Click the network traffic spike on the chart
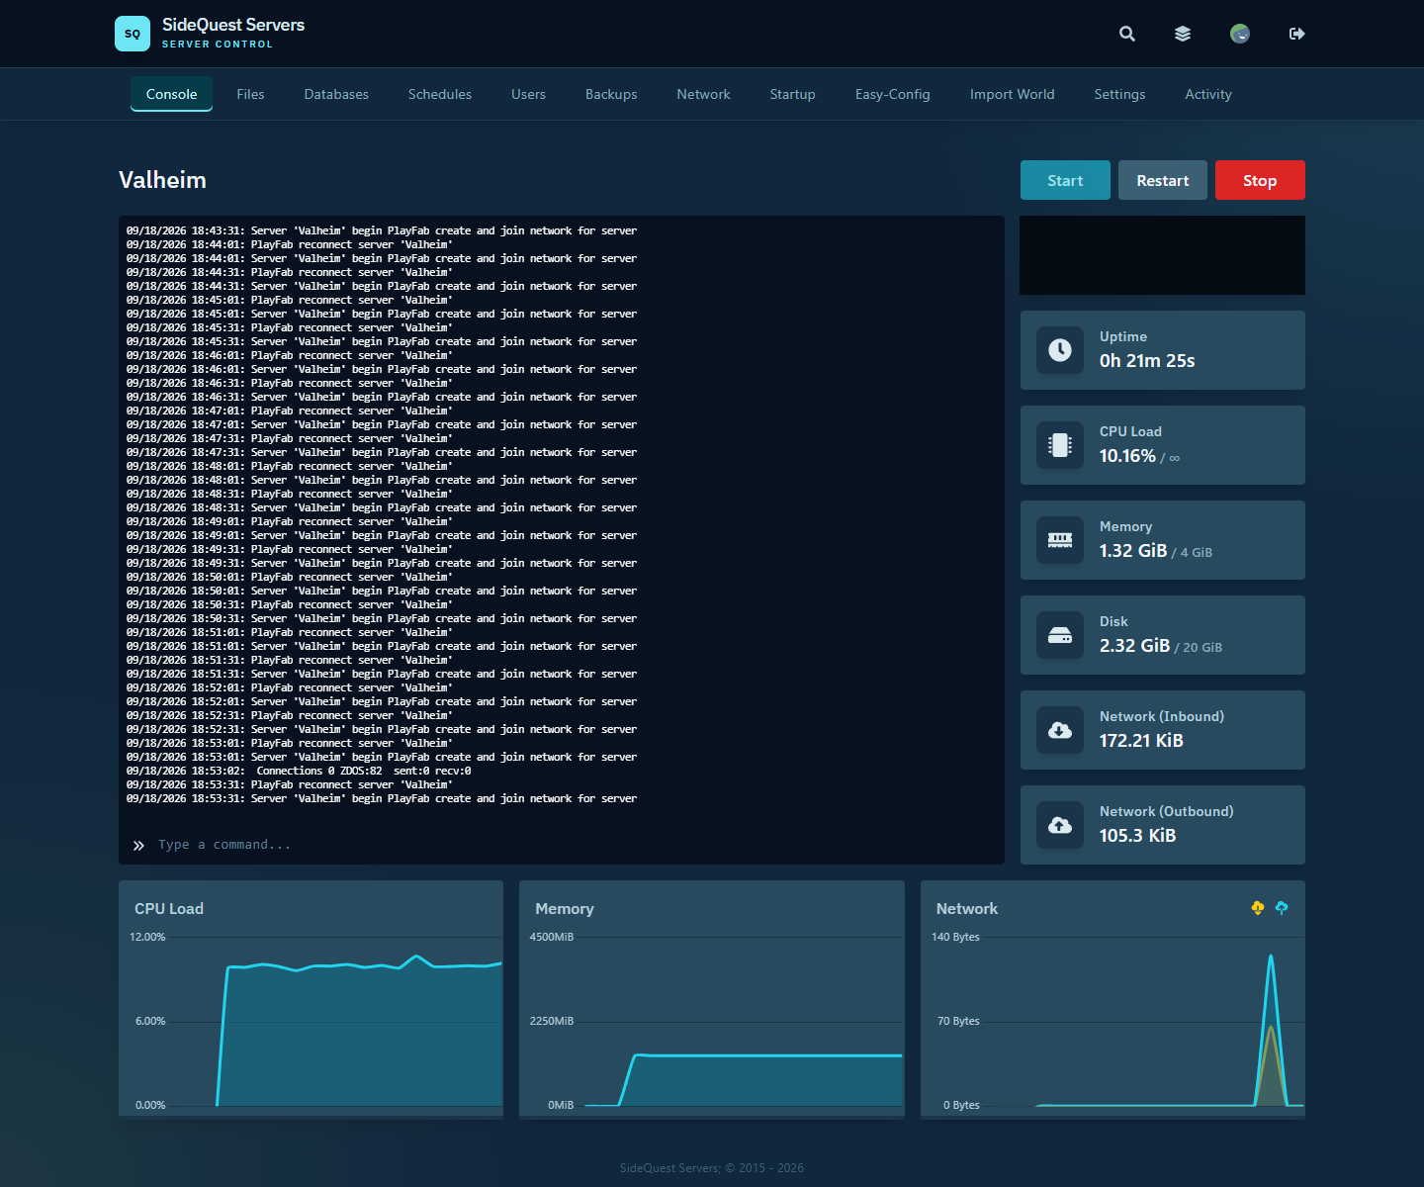 [x=1271, y=1029]
